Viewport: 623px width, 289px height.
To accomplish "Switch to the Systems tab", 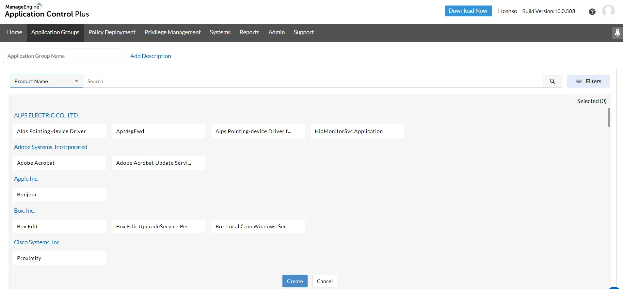I will [x=220, y=32].
